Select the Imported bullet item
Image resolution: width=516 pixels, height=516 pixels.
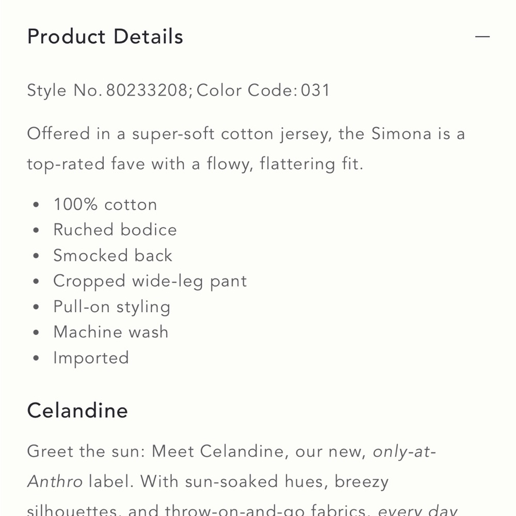coord(91,358)
